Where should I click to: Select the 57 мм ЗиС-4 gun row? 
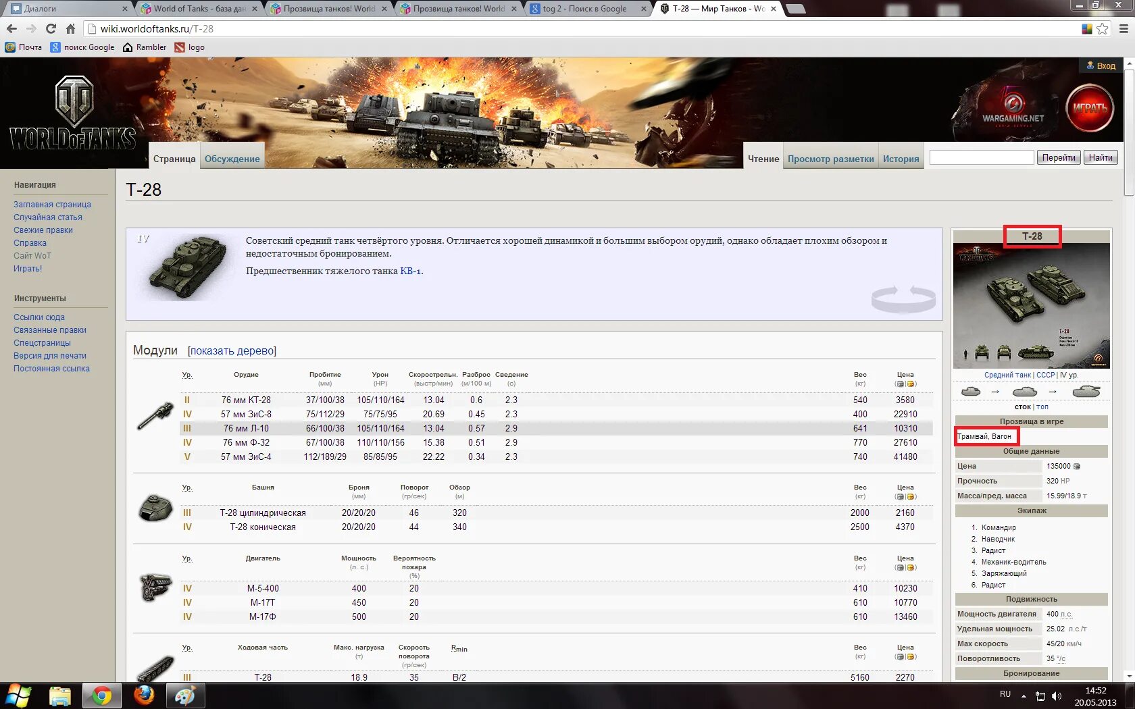click(557, 456)
